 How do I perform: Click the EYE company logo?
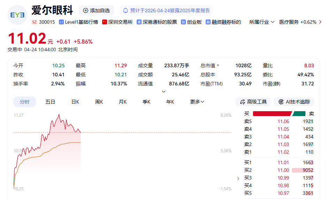coord(17,15)
